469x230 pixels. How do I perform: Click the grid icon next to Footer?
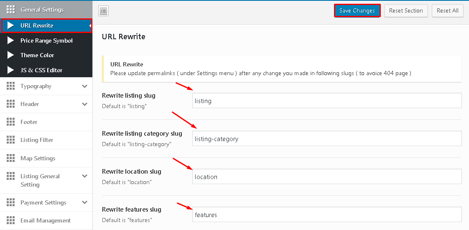point(11,122)
